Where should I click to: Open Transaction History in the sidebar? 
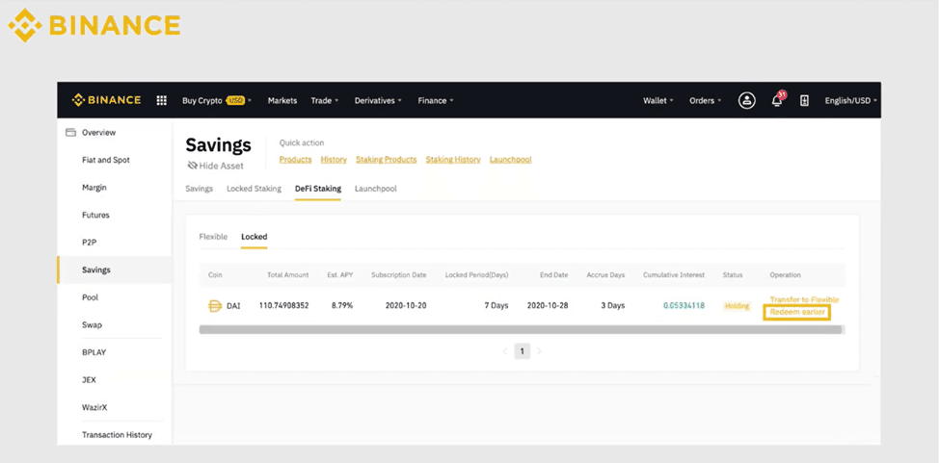pos(117,435)
